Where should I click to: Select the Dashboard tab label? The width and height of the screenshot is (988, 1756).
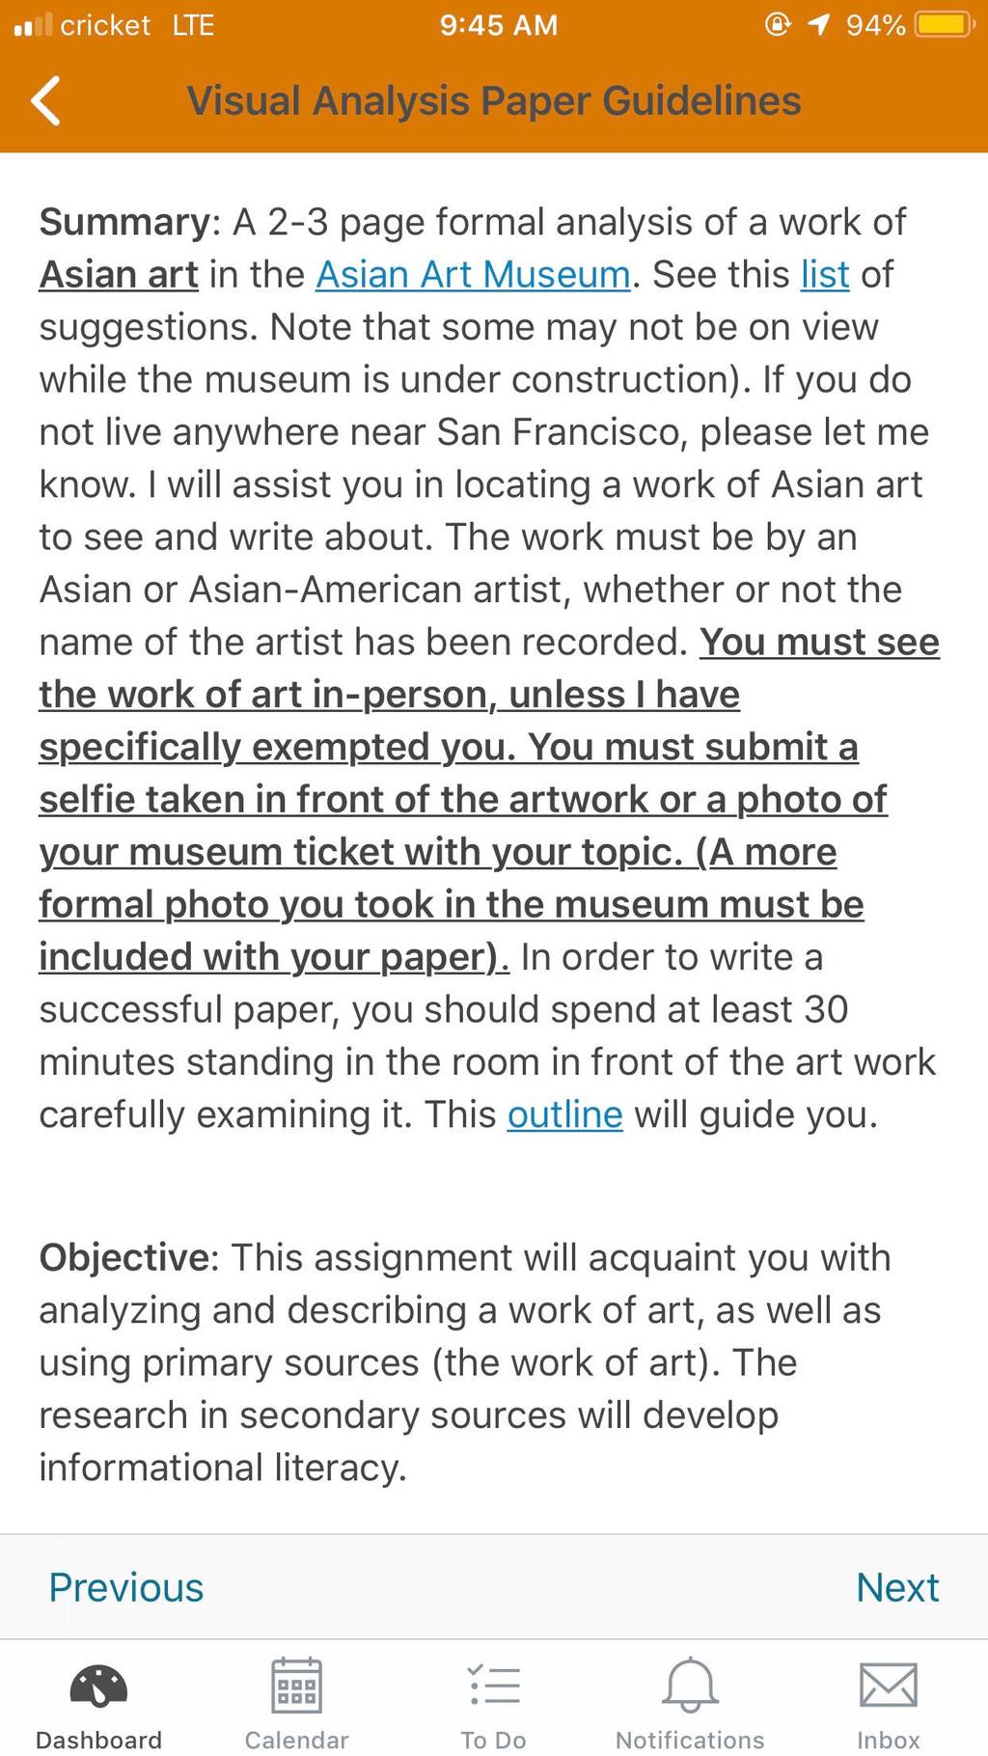point(98,1740)
